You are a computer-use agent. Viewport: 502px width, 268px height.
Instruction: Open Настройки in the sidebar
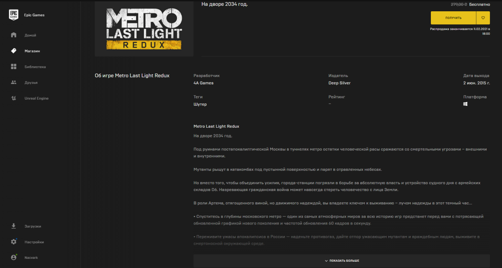click(x=34, y=242)
